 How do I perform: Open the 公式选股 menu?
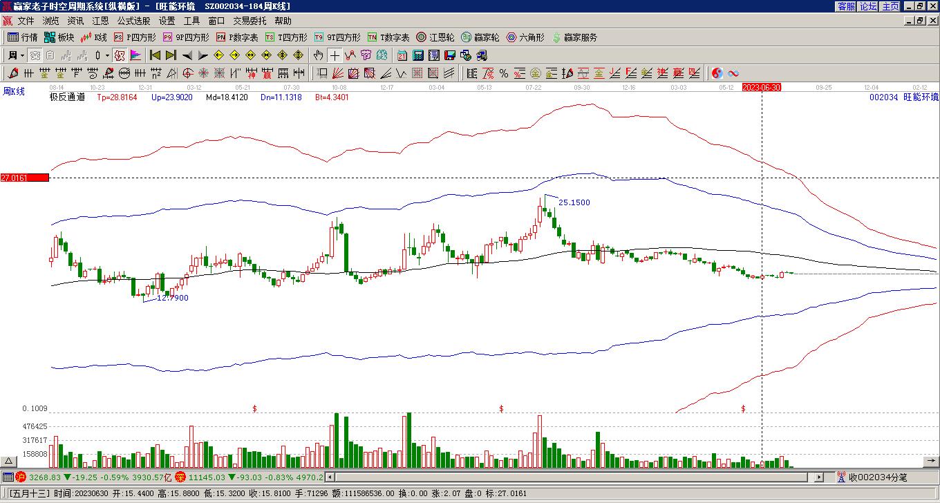coord(133,21)
